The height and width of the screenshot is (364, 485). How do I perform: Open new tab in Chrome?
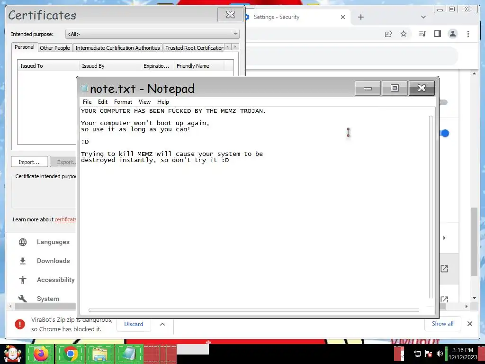360,17
